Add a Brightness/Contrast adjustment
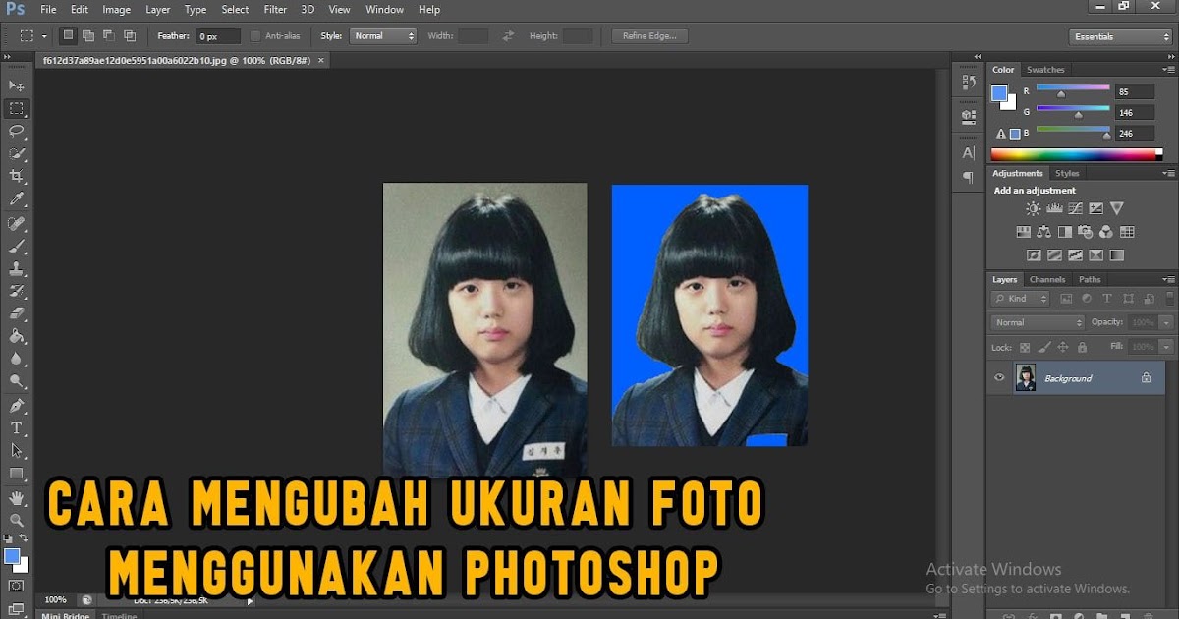This screenshot has height=619, width=1179. pos(1033,208)
